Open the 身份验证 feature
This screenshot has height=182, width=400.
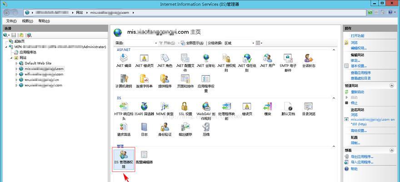pyautogui.click(x=165, y=129)
